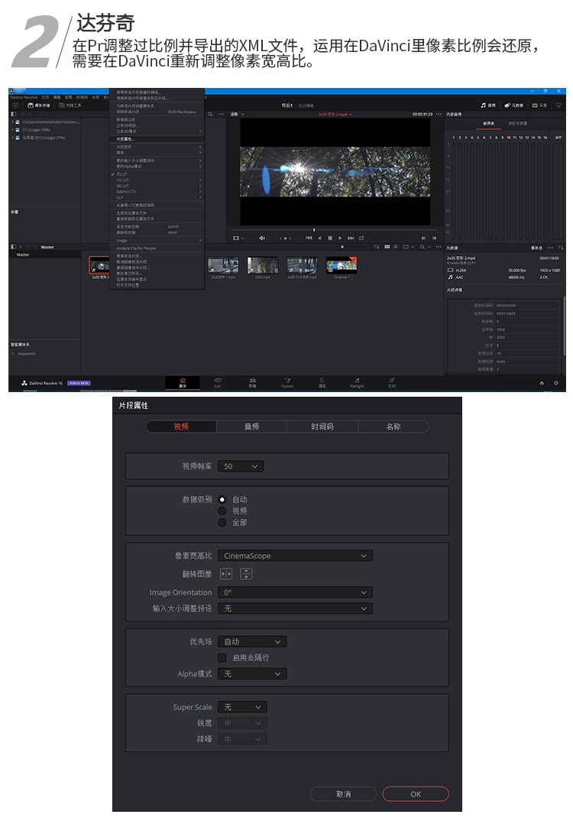Mute viewer audio speaker icon
The height and width of the screenshot is (824, 573).
click(x=261, y=238)
